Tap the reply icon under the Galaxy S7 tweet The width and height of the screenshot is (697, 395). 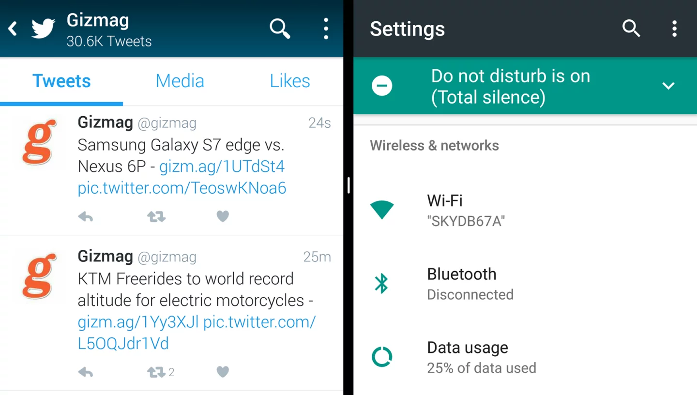coord(86,216)
